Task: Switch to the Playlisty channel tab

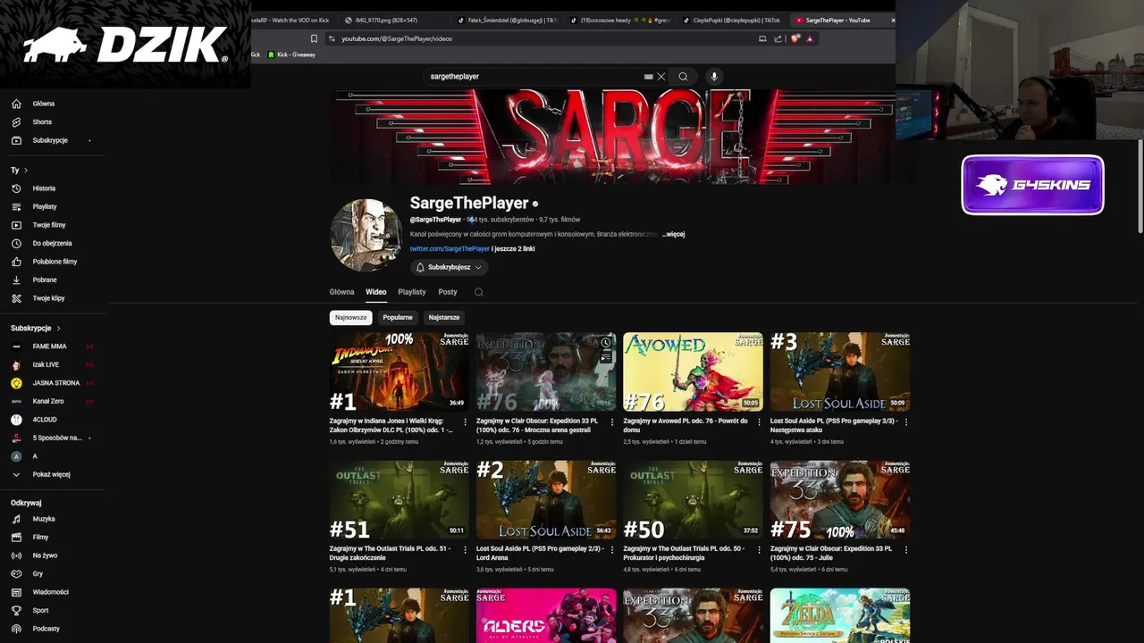Action: pos(412,292)
